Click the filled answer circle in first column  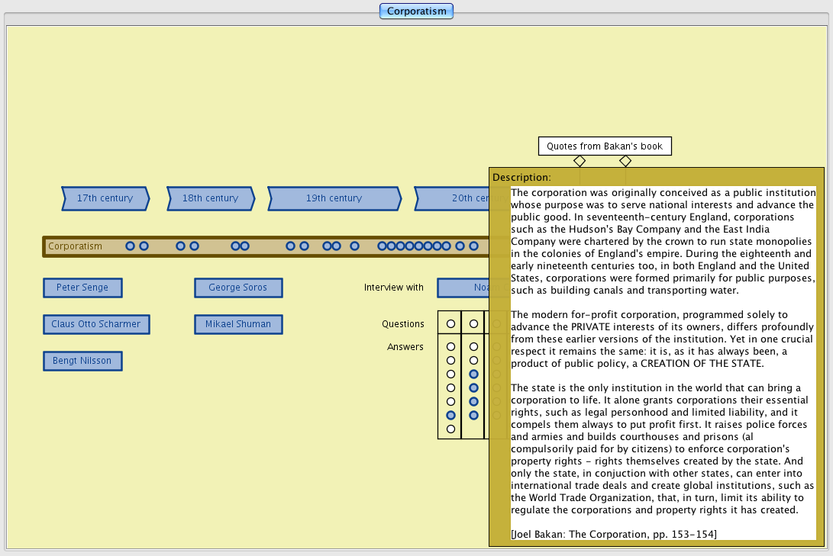tap(450, 415)
